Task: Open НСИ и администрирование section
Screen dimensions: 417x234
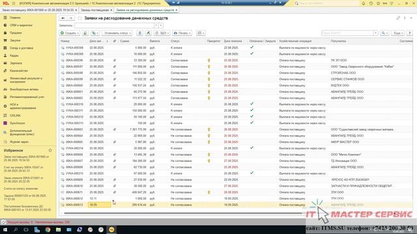Action: [23, 106]
